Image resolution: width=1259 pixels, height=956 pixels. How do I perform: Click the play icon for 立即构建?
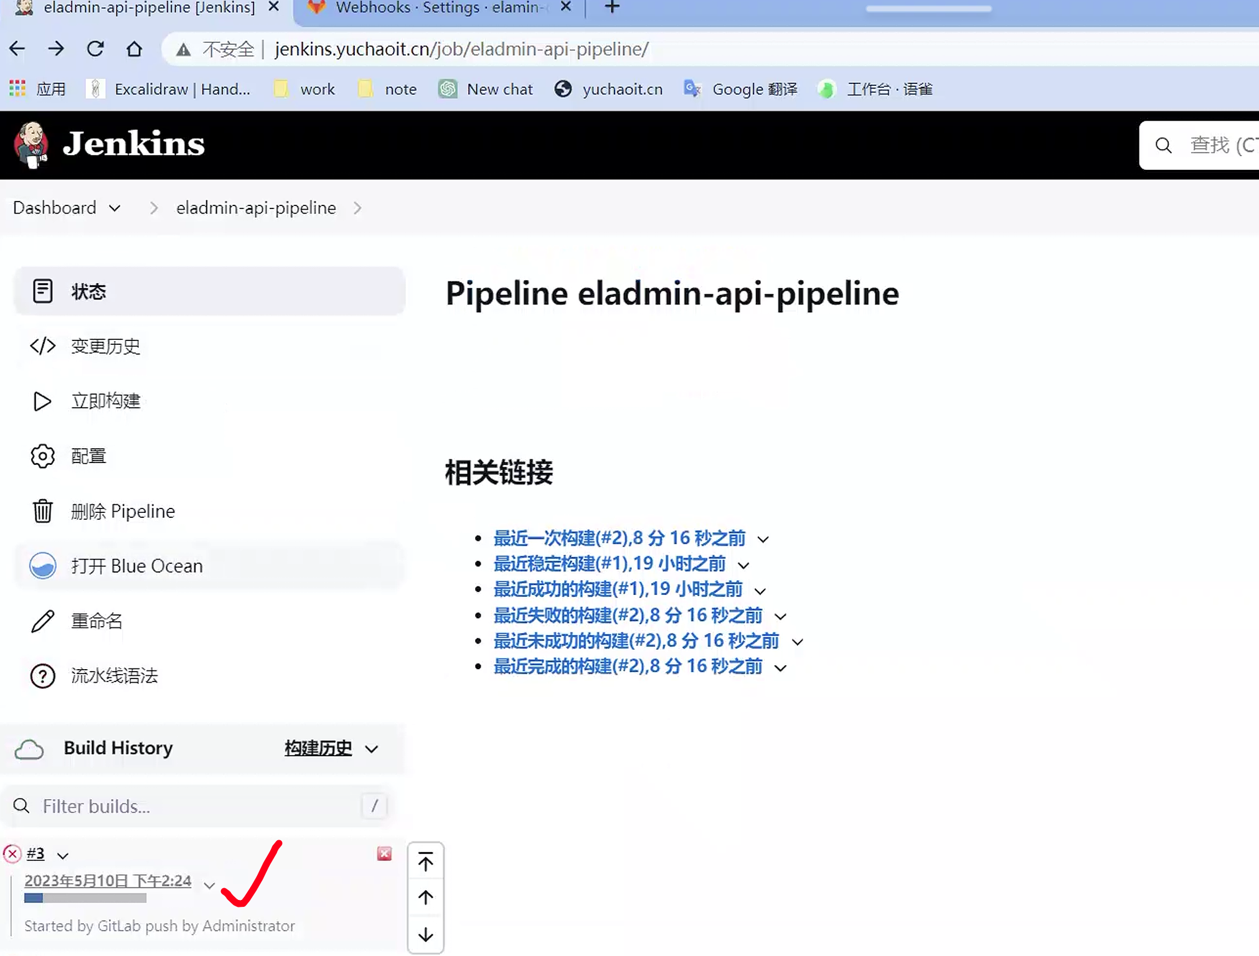pos(42,401)
